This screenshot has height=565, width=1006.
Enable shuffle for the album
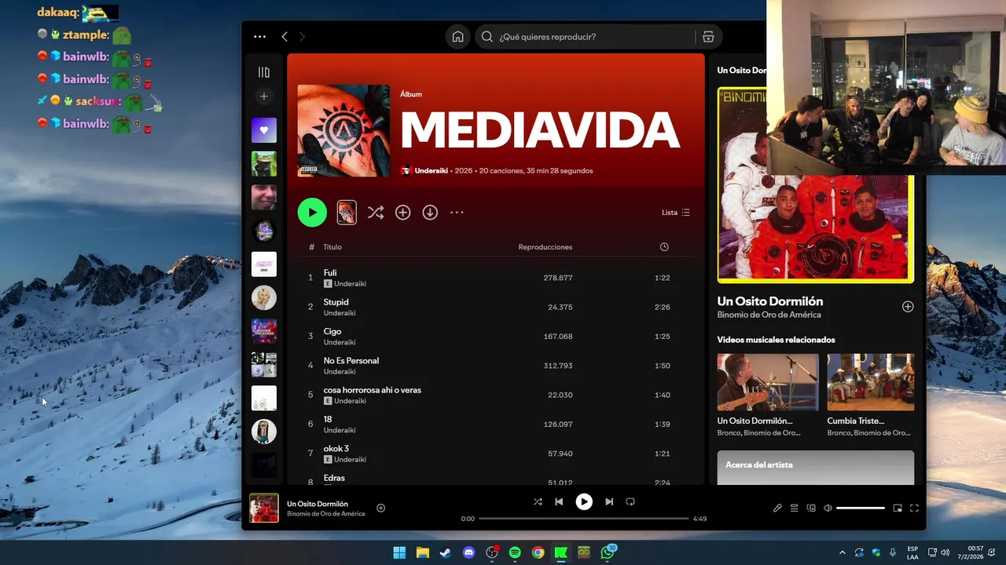tap(376, 212)
